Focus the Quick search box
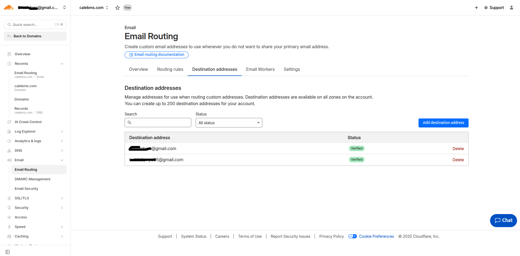520x256 pixels. (35, 25)
